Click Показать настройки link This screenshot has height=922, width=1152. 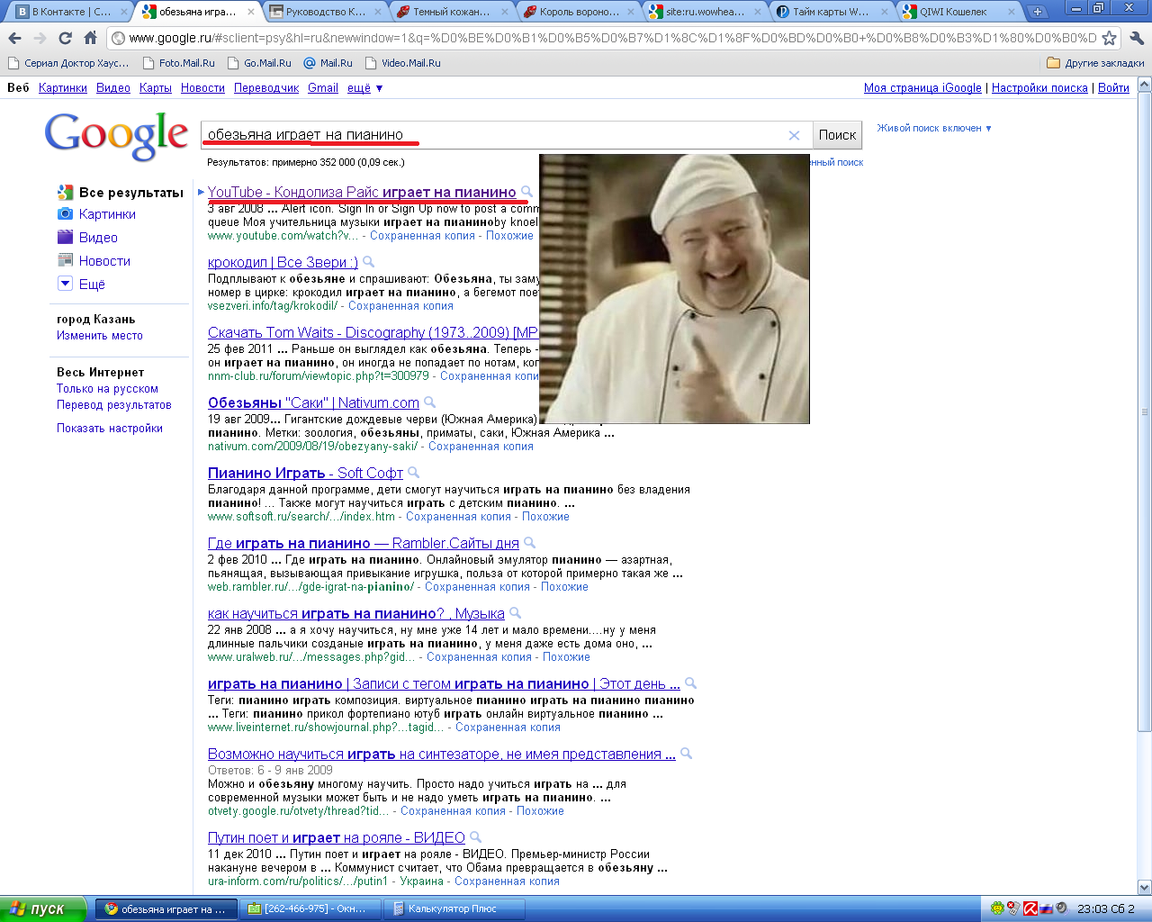click(110, 429)
